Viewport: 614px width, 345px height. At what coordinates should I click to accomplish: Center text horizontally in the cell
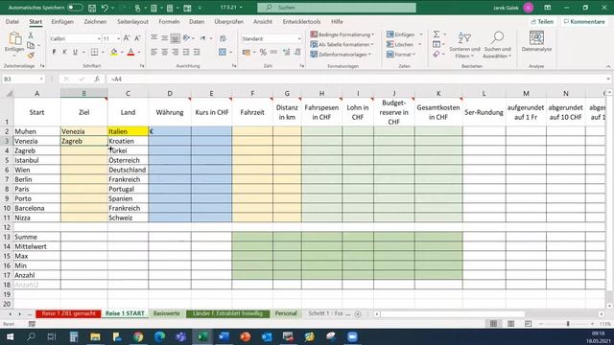165,52
